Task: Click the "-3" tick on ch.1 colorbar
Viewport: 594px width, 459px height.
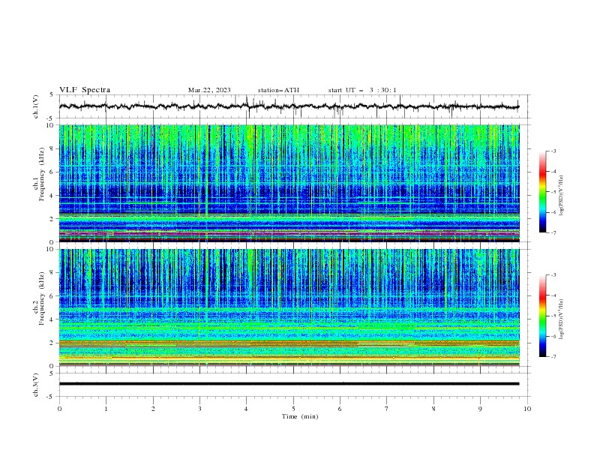Action: pos(553,151)
